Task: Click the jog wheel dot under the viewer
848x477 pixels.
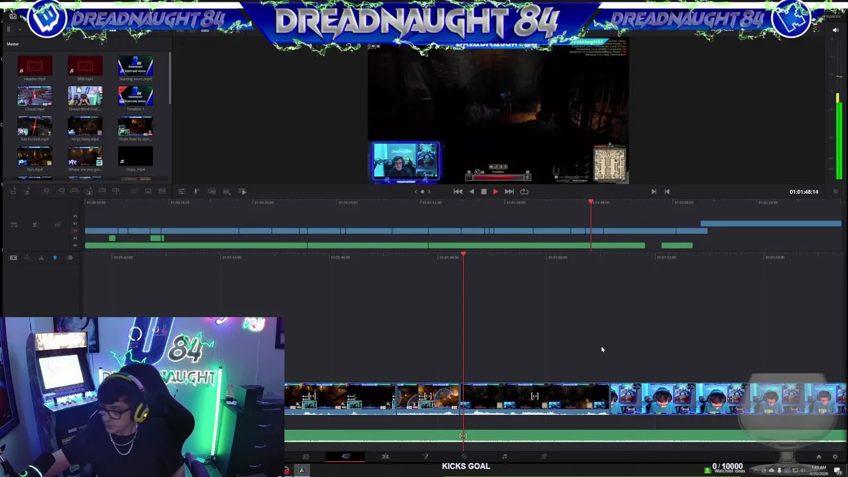Action: coord(422,192)
